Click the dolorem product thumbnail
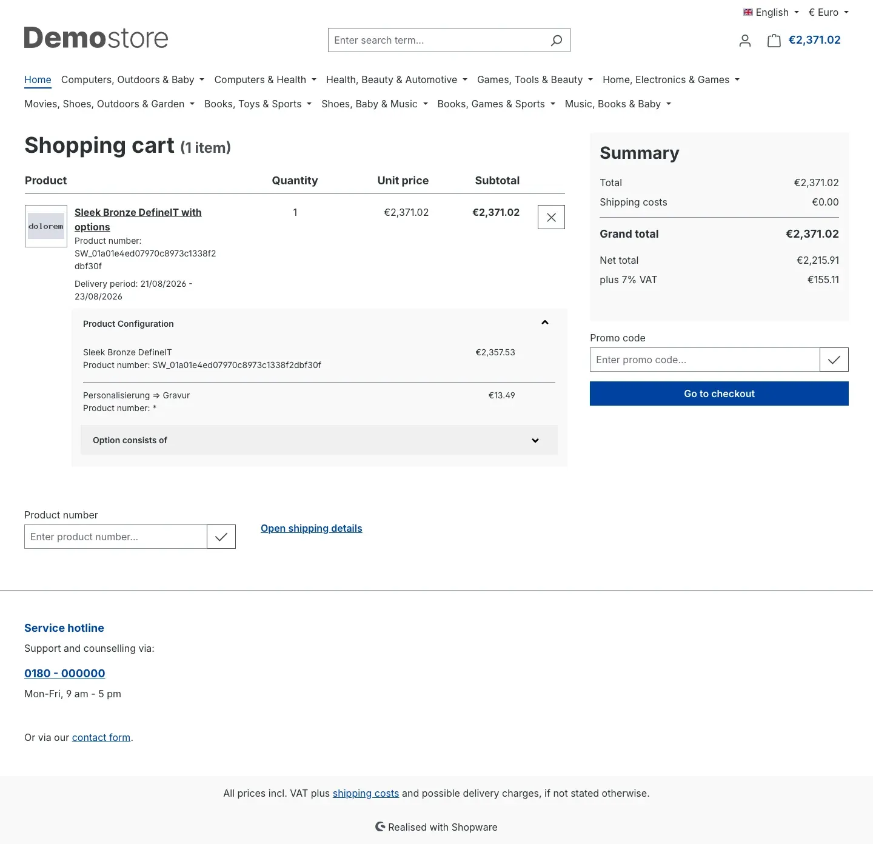 (46, 226)
